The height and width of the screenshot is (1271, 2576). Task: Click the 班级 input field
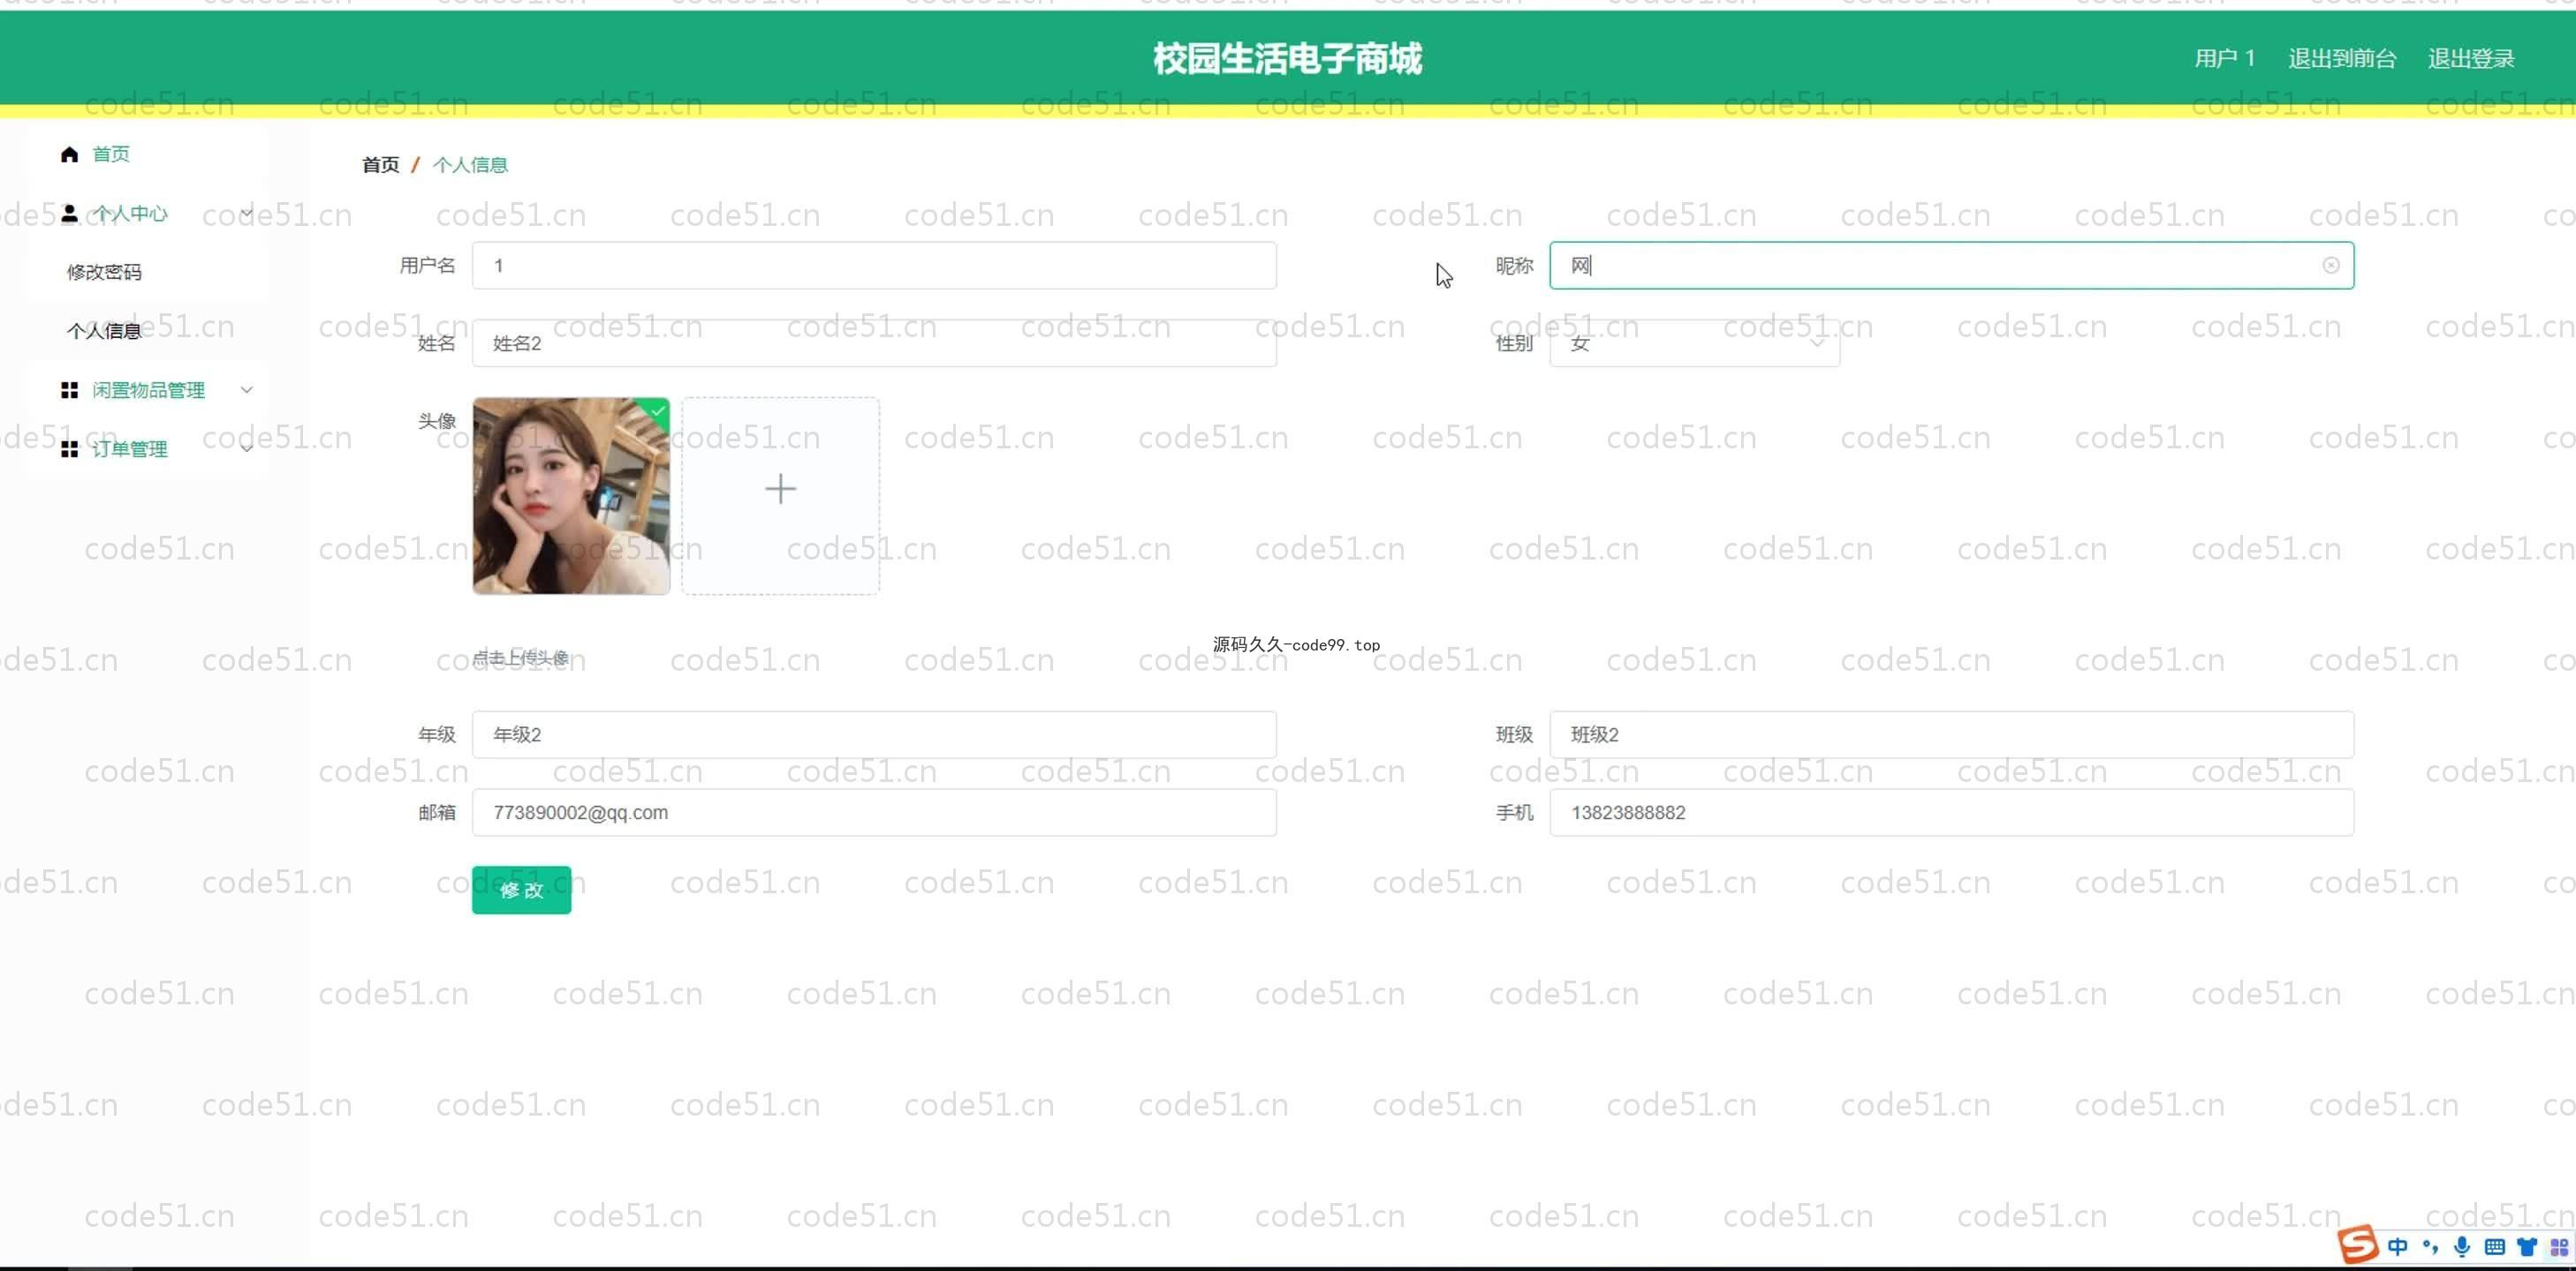(1951, 734)
